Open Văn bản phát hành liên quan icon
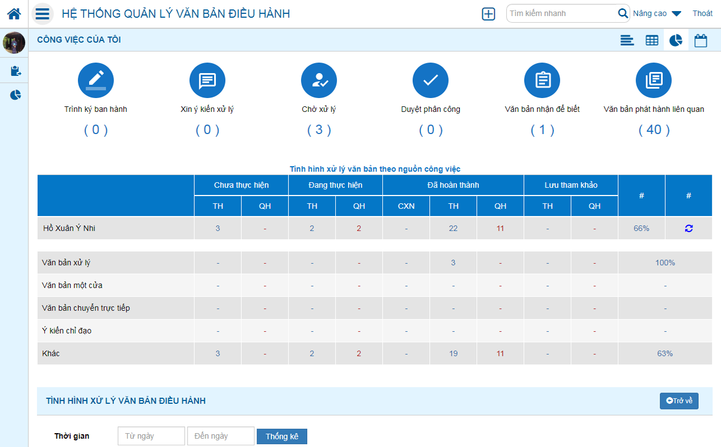The image size is (721, 447). click(x=654, y=81)
